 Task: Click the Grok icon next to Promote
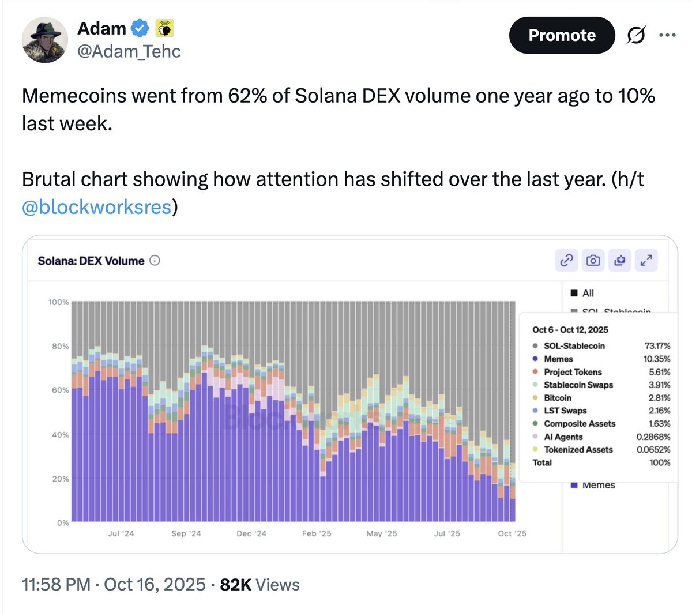[635, 36]
